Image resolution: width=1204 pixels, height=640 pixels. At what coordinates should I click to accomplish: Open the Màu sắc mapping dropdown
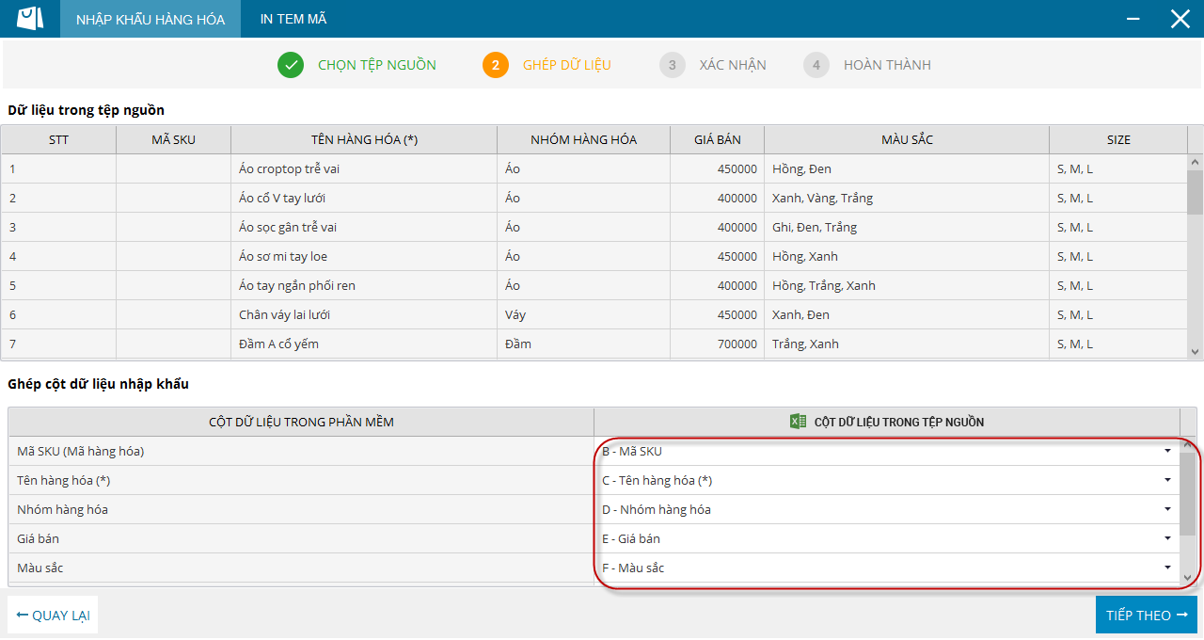pos(1167,568)
